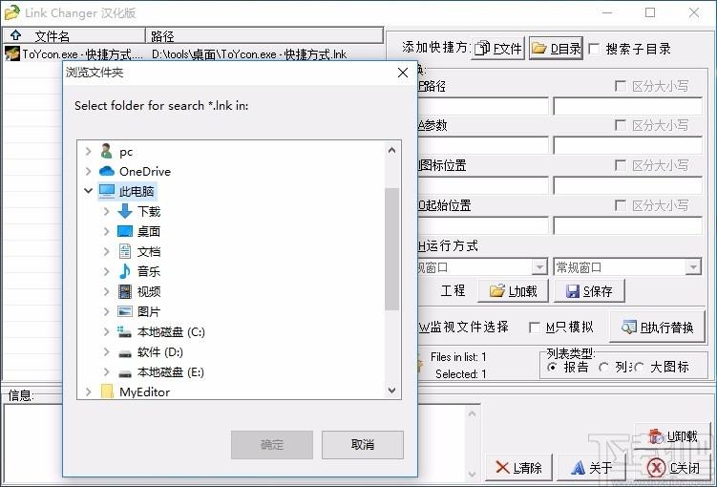Click the folder tree scrollbar thumb
The height and width of the screenshot is (487, 717).
391,249
